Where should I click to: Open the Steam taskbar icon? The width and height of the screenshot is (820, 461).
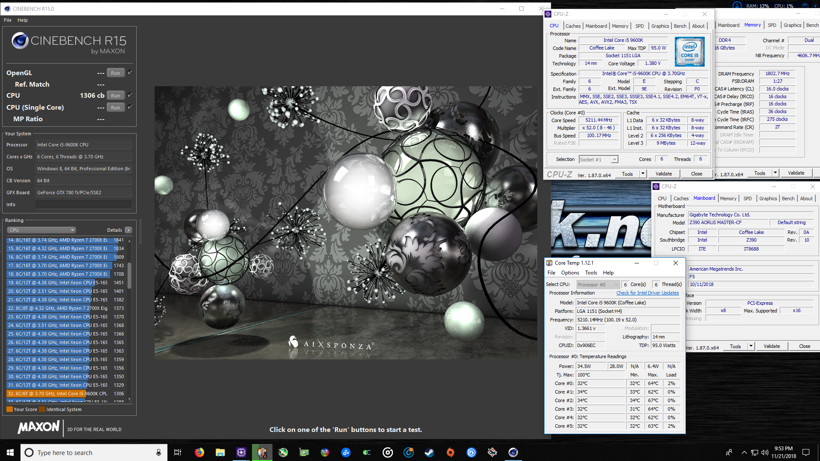click(429, 452)
